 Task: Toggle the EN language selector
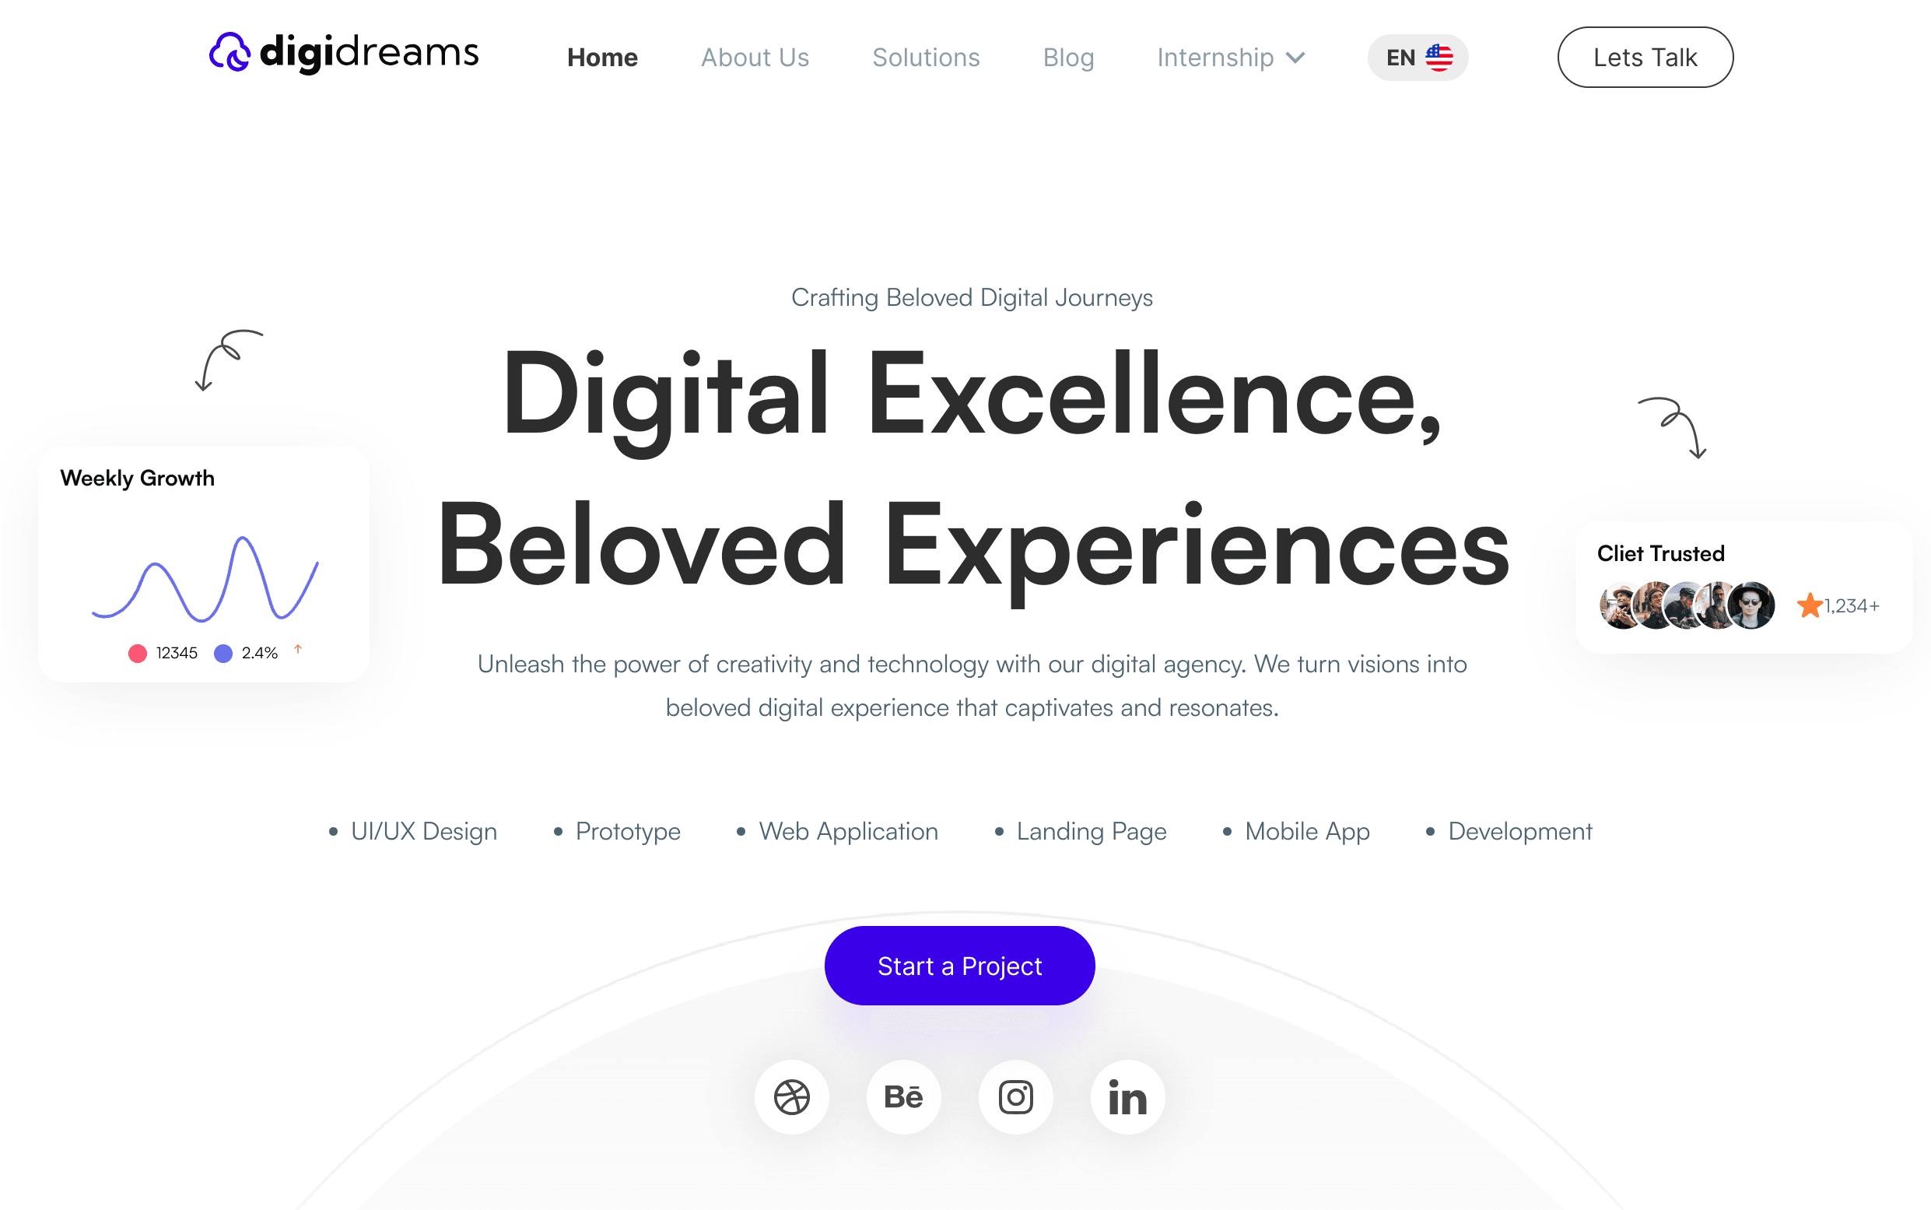click(1417, 57)
